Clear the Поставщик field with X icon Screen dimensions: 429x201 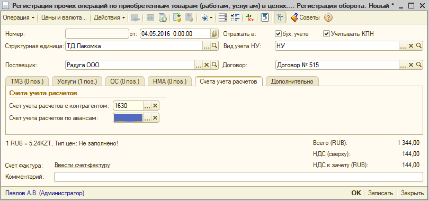coord(207,65)
